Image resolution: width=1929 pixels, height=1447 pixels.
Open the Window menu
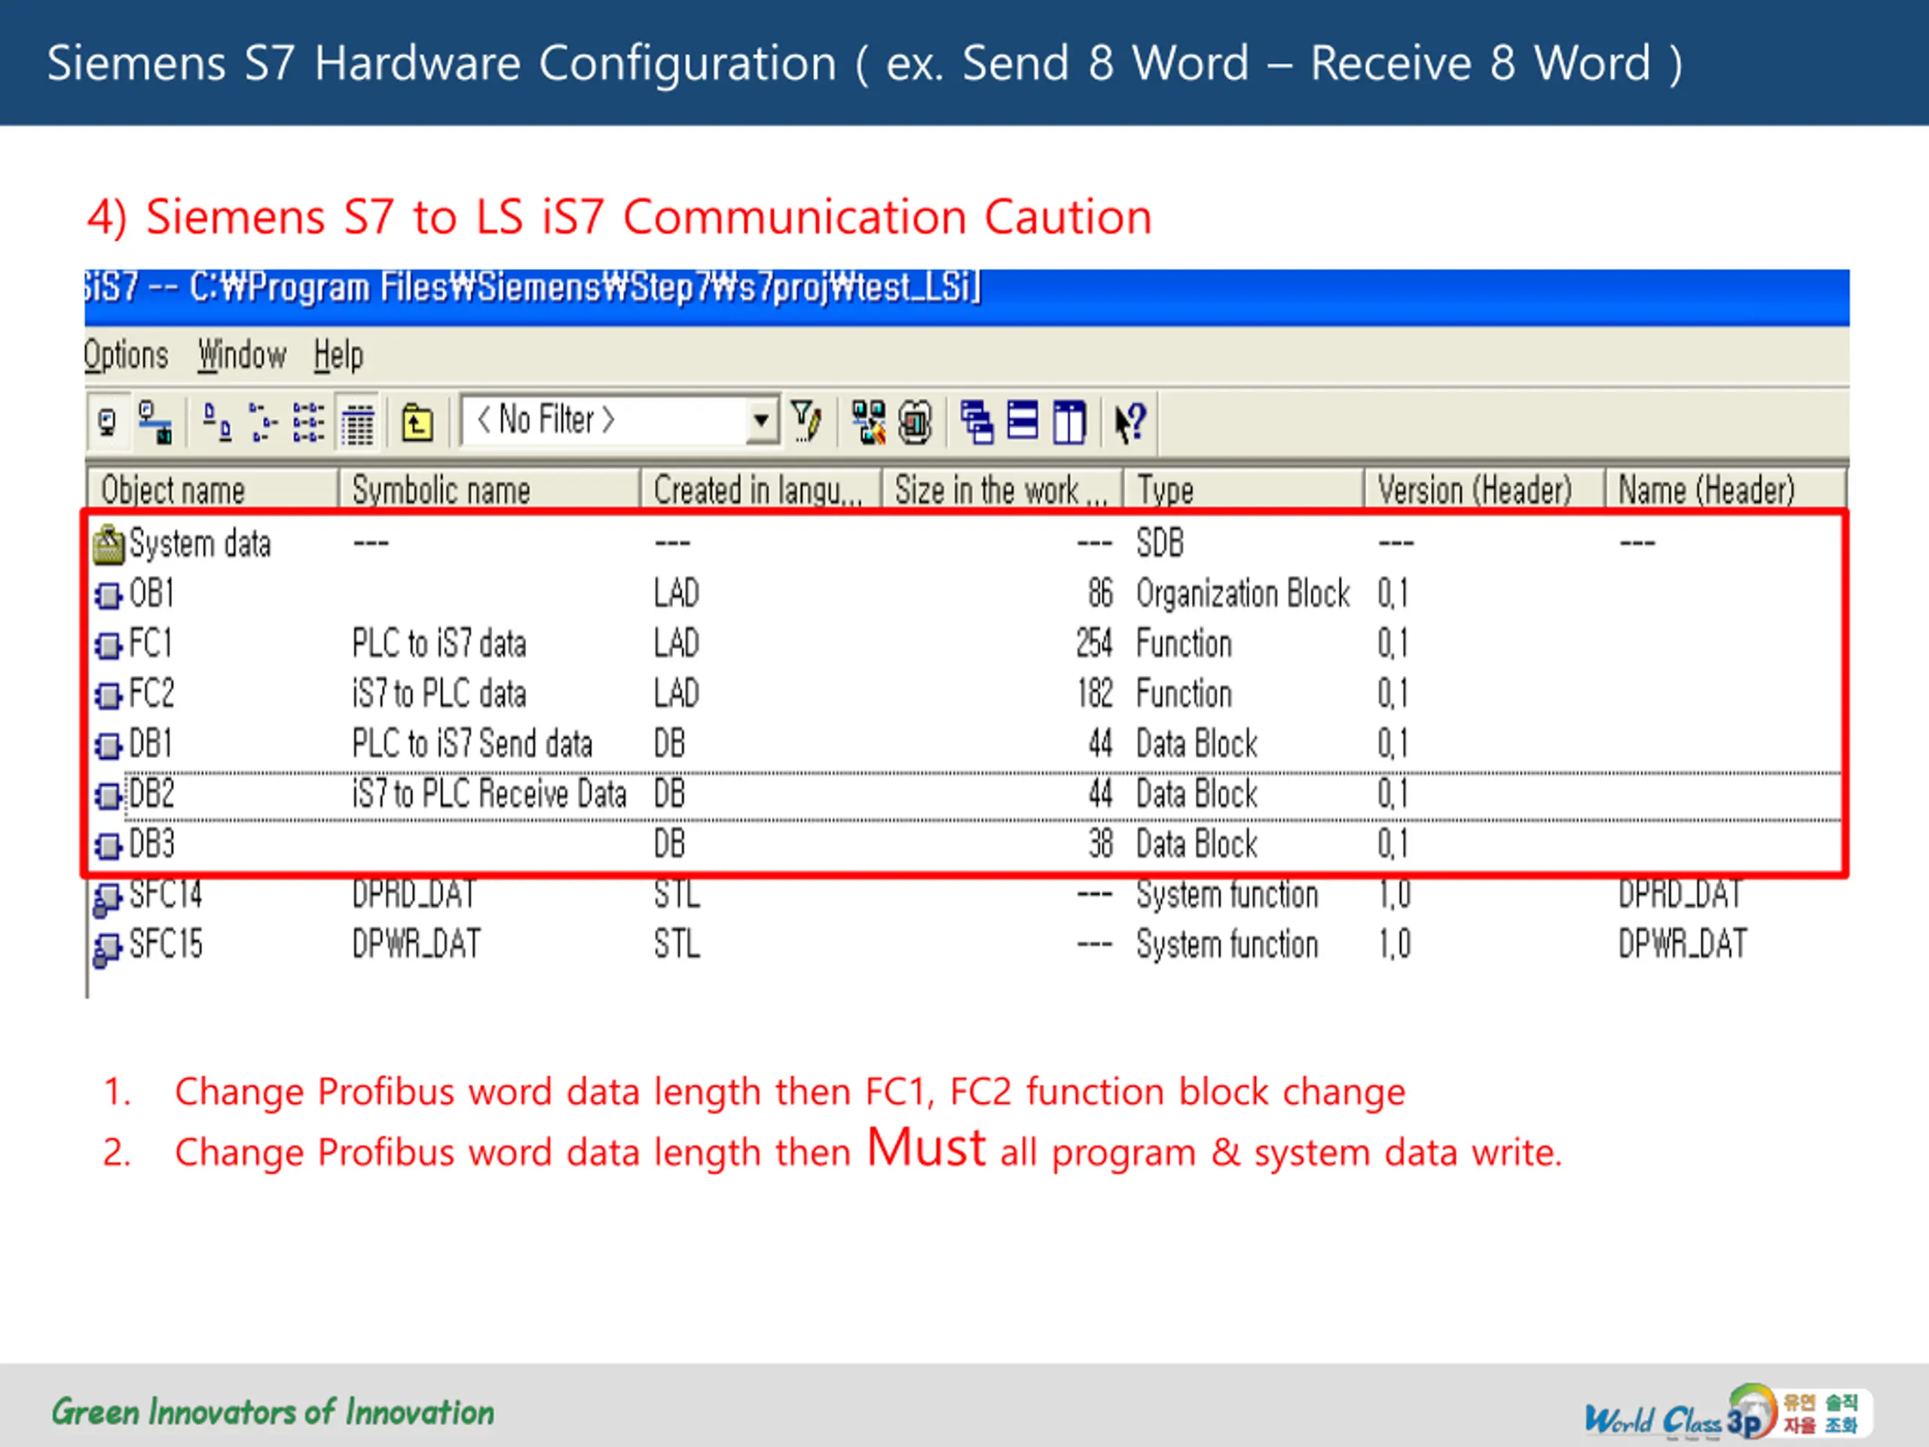coord(242,356)
